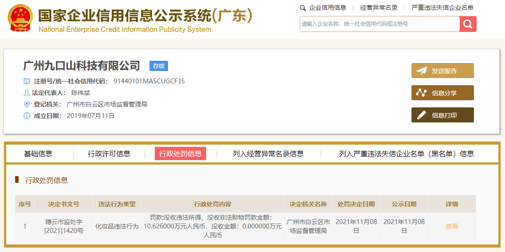Click the English title National Enterprise Credit Information Publicity System
This screenshot has width=505, height=252.
[125, 30]
